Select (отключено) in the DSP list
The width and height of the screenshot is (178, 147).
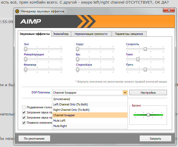coord(90,99)
